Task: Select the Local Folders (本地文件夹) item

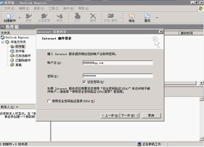Action: [x=18, y=42]
